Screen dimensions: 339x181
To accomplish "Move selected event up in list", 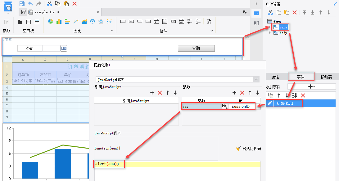I will (279, 95).
